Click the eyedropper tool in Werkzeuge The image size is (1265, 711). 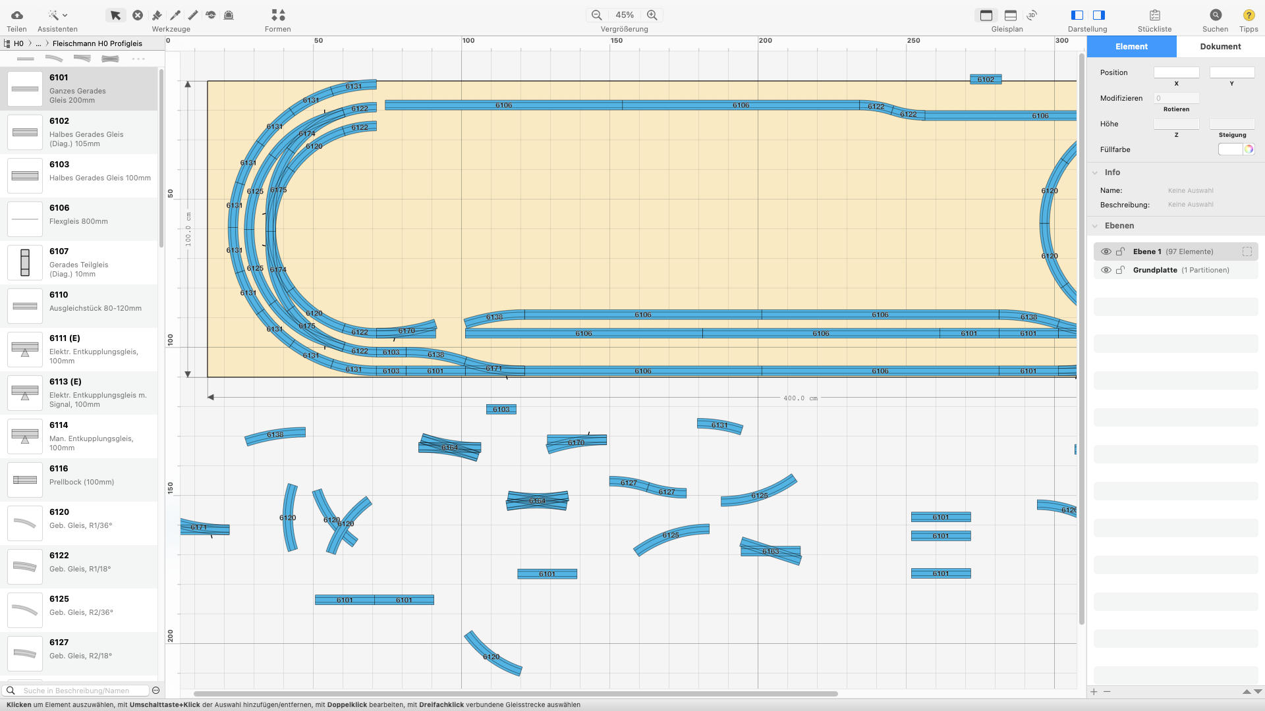point(175,15)
